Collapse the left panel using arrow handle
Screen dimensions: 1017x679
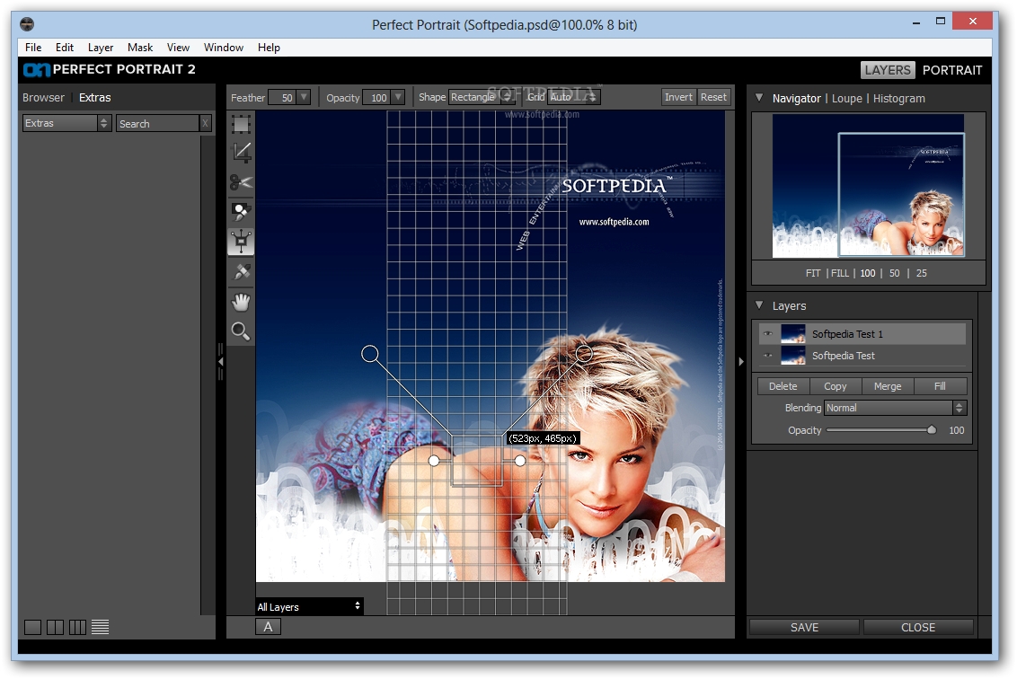click(x=220, y=361)
